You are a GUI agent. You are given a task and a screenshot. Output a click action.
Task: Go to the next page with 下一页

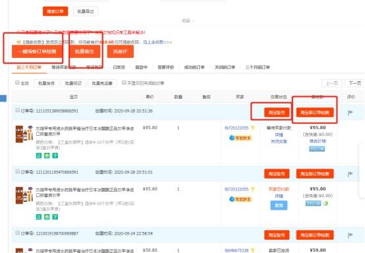click(354, 83)
